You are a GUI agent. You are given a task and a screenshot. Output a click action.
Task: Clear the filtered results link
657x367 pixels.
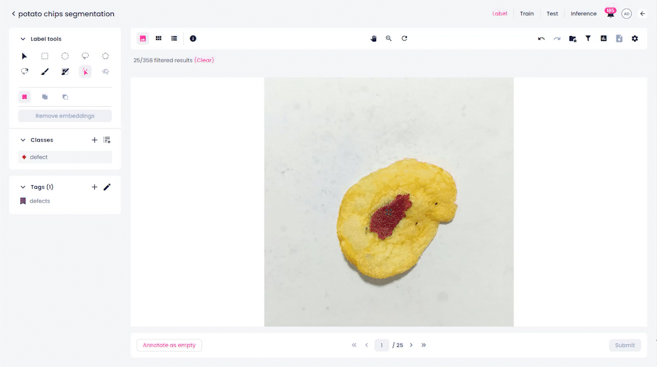(204, 60)
